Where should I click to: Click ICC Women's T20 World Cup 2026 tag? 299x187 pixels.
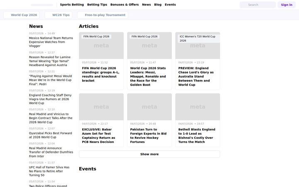198,39
